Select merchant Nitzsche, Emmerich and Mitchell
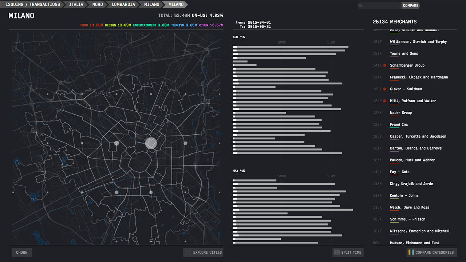The width and height of the screenshot is (466, 262). pos(420,231)
